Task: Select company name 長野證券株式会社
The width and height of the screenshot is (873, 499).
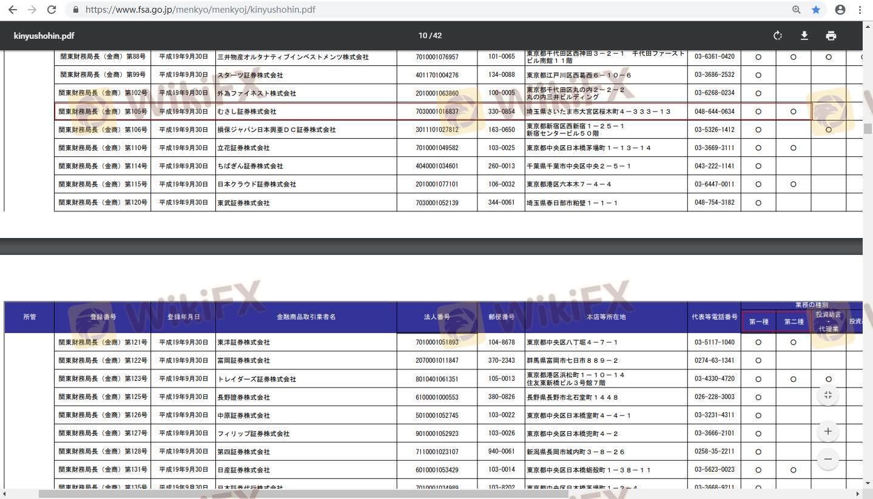Action: [243, 397]
